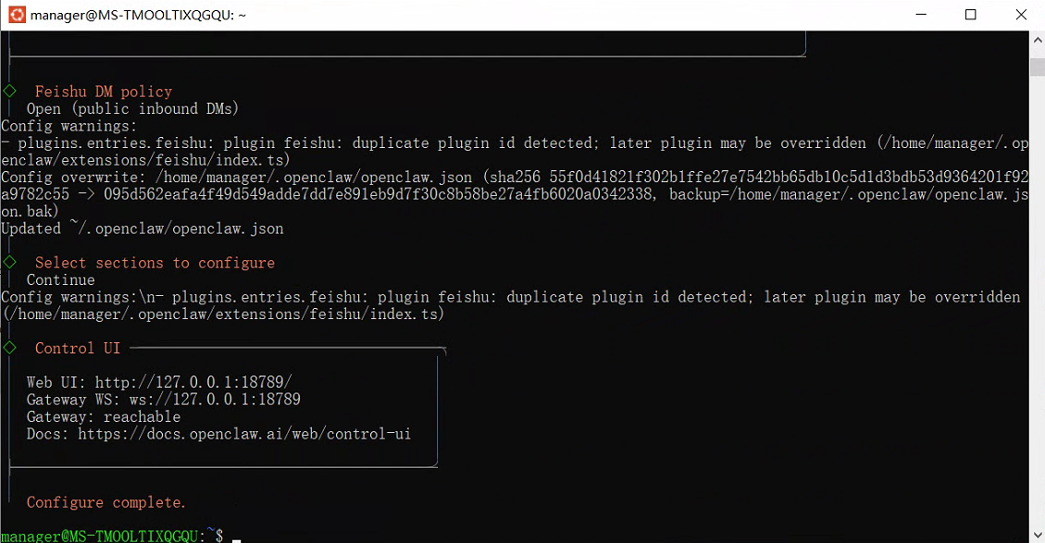
Task: Click 'on.bak)' wrapped line
Action: point(30,211)
